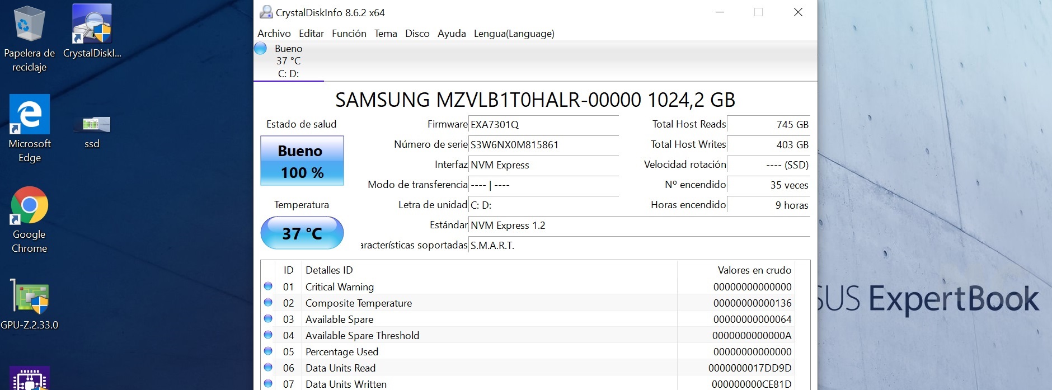
Task: Open the Archivo menu
Action: point(274,34)
